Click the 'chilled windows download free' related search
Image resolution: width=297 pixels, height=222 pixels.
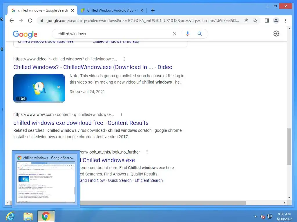(46, 42)
